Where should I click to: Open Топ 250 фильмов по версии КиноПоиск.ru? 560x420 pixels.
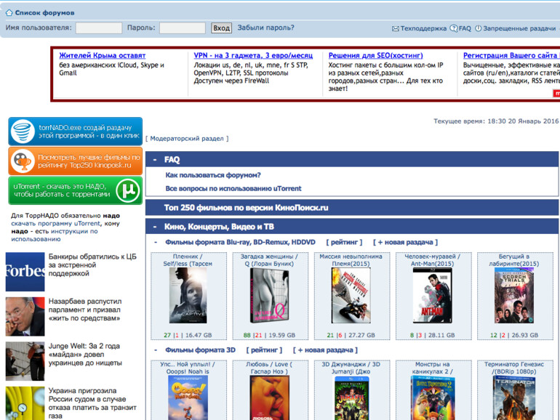[246, 208]
